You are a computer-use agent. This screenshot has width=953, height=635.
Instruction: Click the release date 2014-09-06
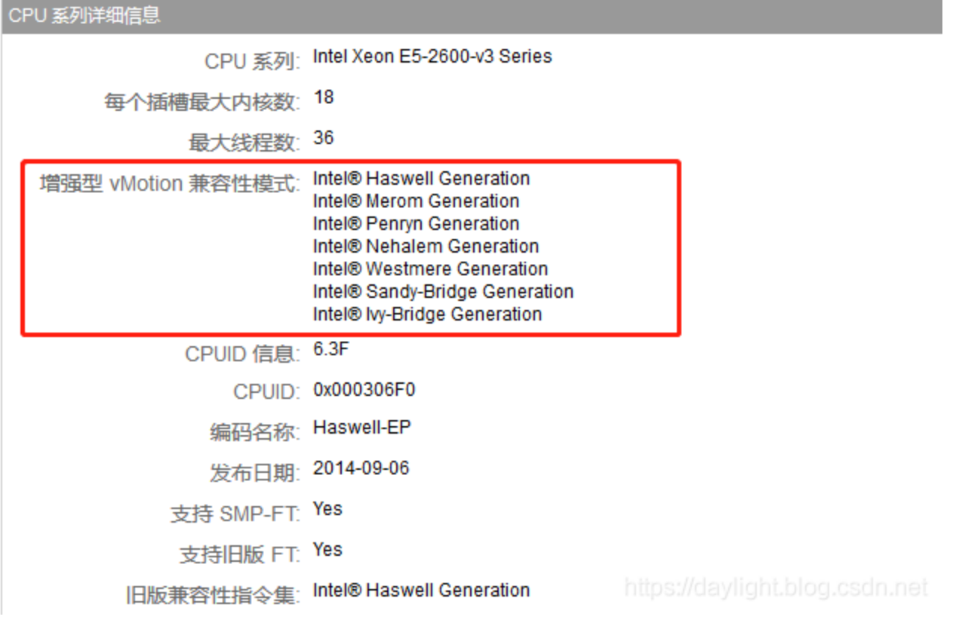pyautogui.click(x=361, y=468)
